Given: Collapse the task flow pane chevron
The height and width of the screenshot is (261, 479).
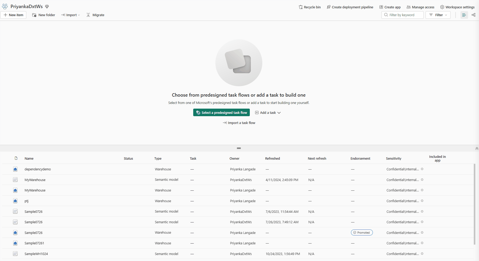Looking at the screenshot, I should [477, 148].
